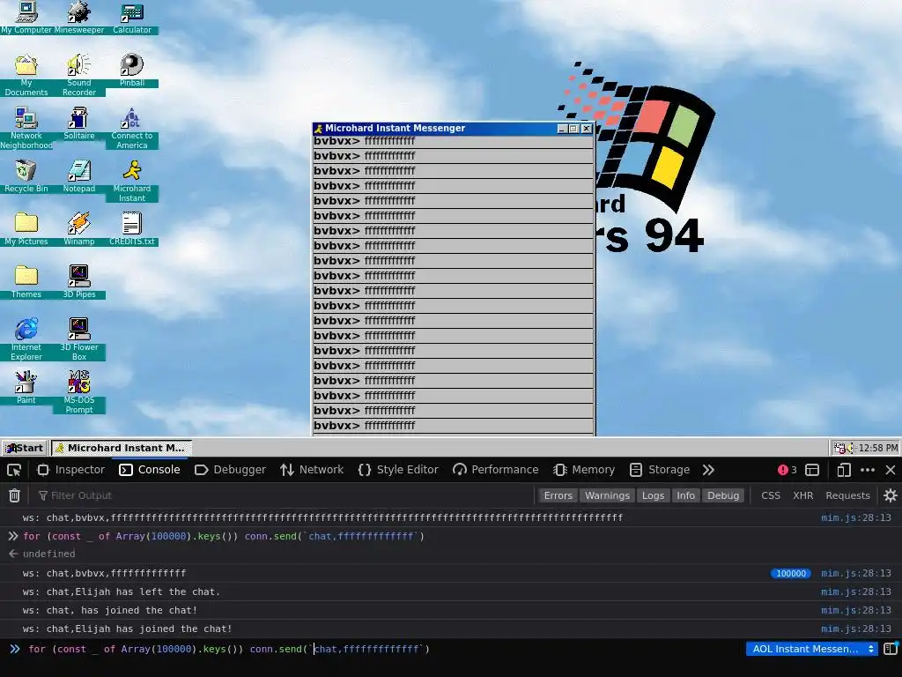Start the Pinball desktop icon
The image size is (902, 677).
coord(132,71)
